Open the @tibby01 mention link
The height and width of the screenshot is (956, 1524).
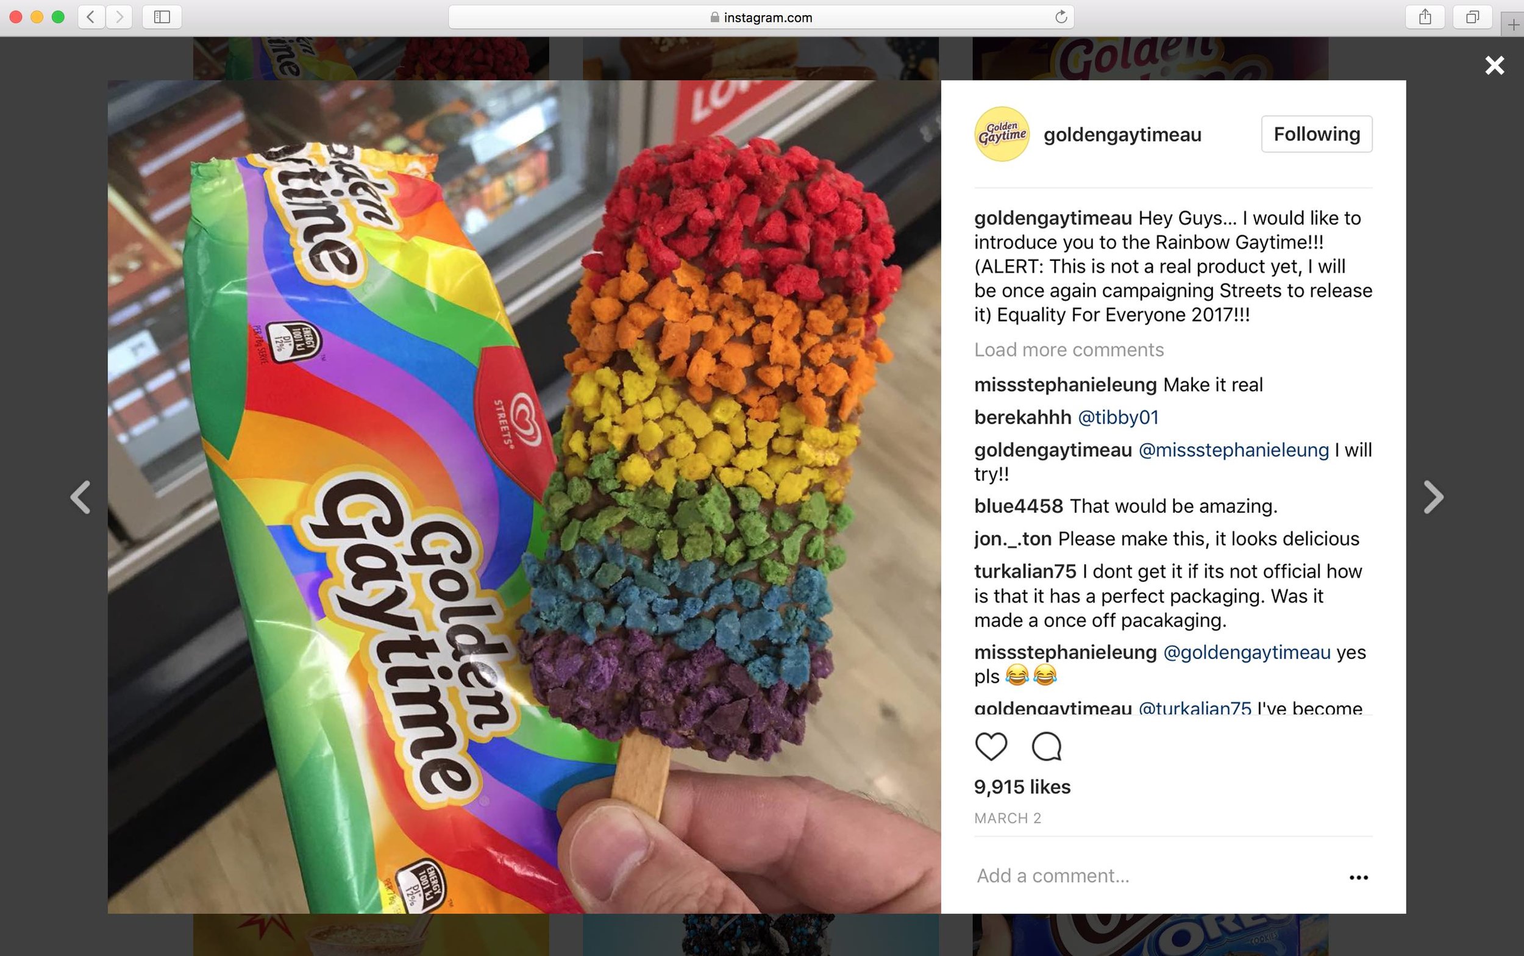tap(1118, 417)
